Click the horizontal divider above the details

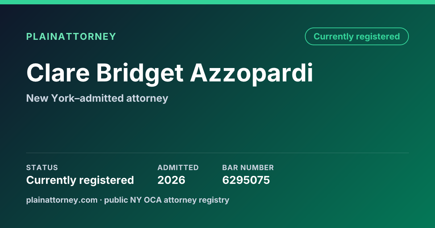[217, 153]
